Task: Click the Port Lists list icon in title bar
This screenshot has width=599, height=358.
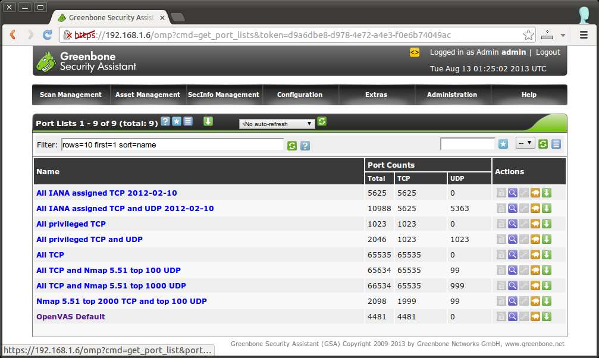Action: pyautogui.click(x=188, y=121)
